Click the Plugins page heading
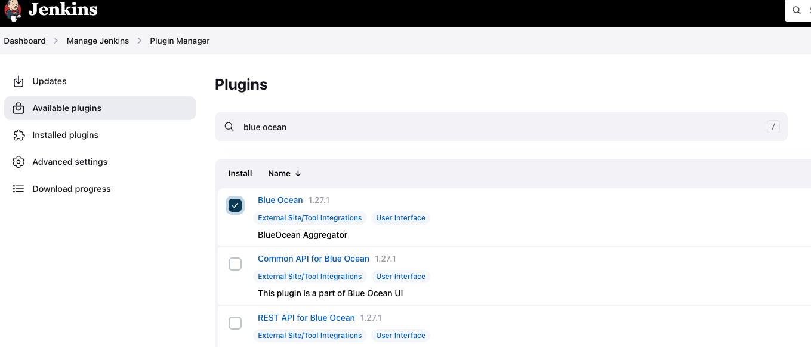Viewport: 811px width, 347px height. tap(241, 85)
